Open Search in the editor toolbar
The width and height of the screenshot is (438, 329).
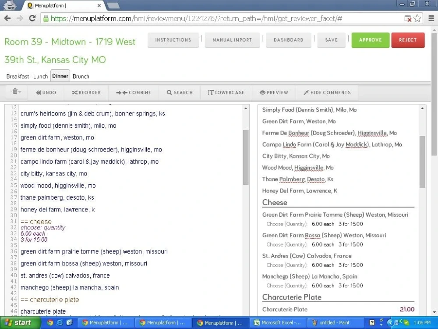coord(180,93)
